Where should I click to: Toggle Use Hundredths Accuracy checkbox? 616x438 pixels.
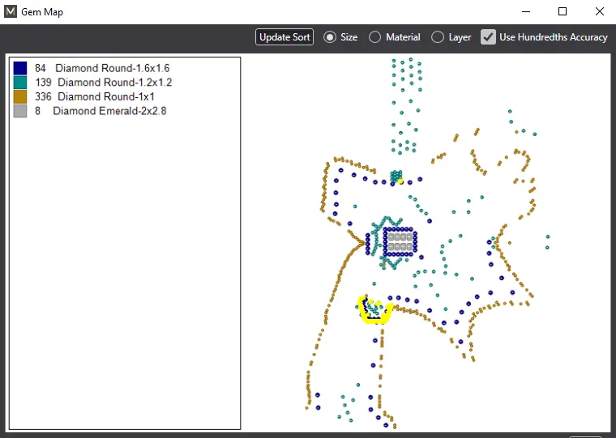point(488,37)
